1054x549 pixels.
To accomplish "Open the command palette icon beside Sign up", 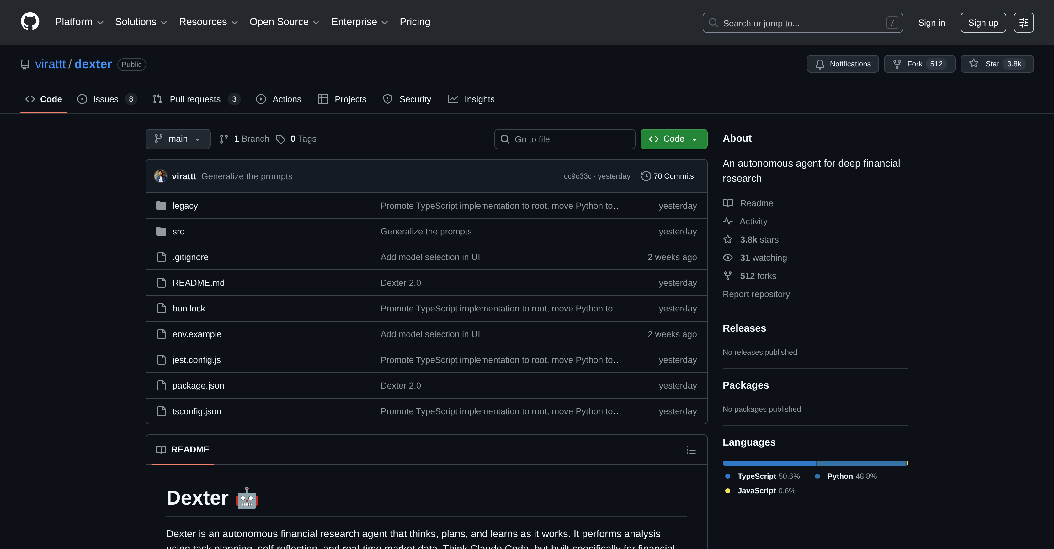I will coord(1023,23).
